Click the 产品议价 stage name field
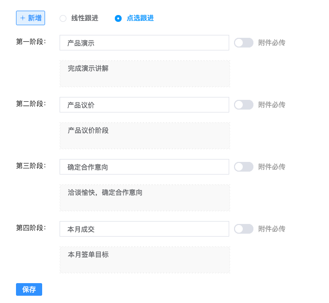This screenshot has height=303, width=329. (144, 105)
